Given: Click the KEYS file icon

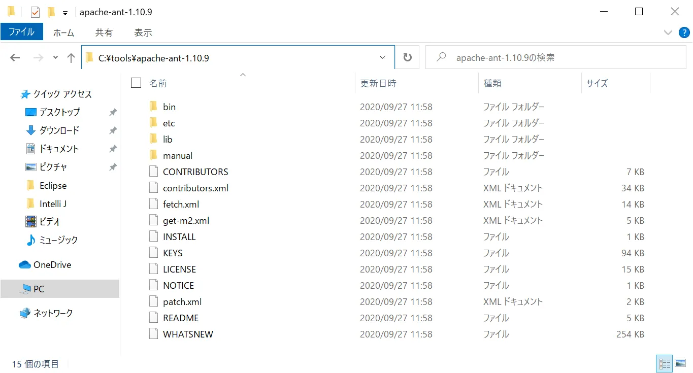Looking at the screenshot, I should pos(154,253).
